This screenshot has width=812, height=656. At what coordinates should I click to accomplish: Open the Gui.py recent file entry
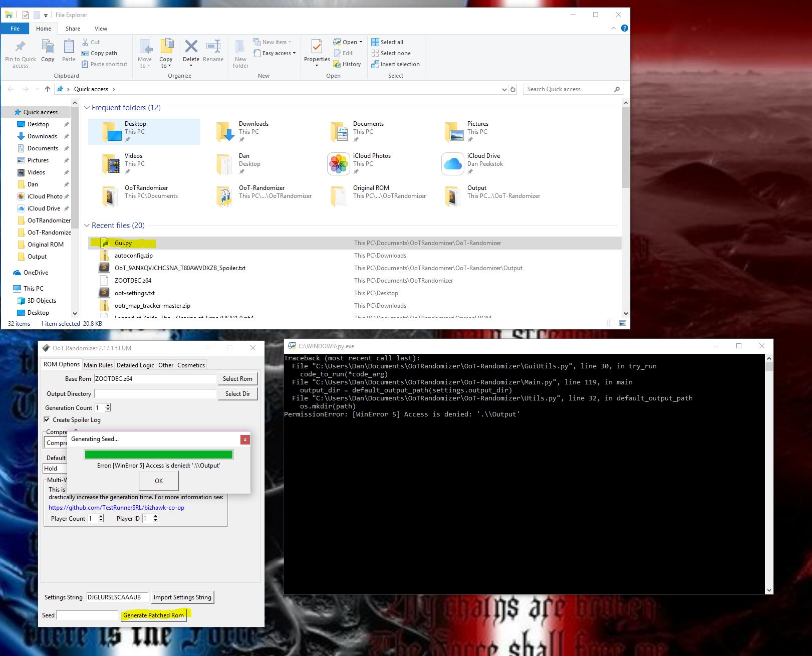click(x=123, y=243)
